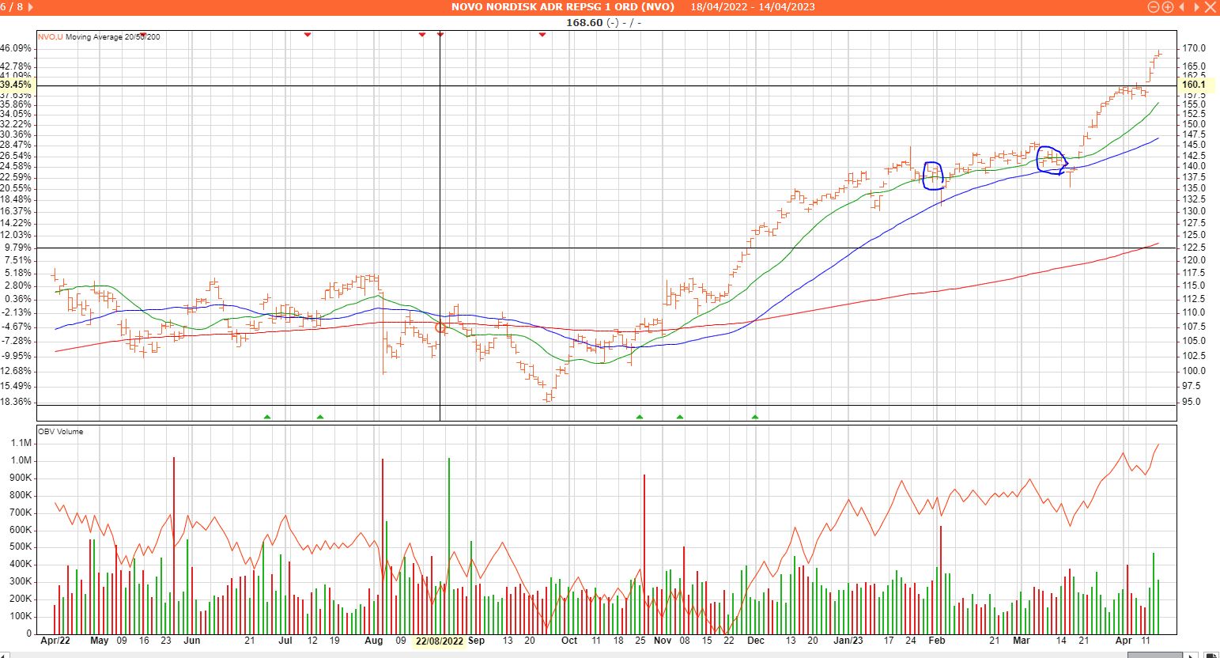Click the red sell marker above August

(422, 35)
